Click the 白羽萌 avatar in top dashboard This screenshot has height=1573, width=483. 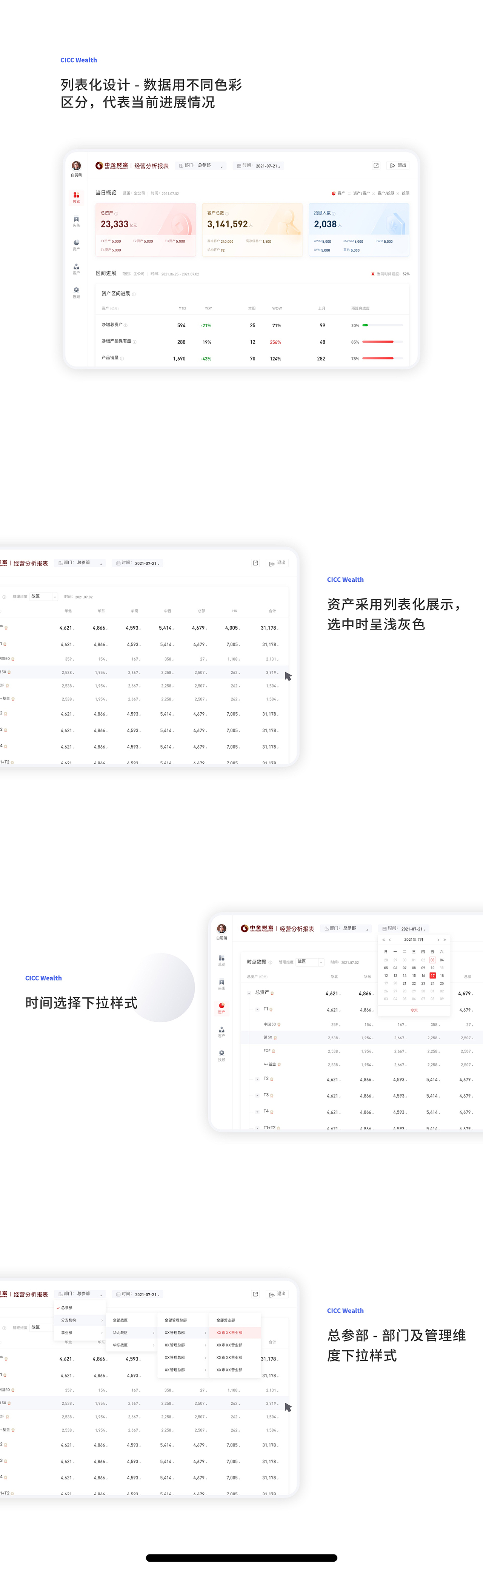[76, 166]
